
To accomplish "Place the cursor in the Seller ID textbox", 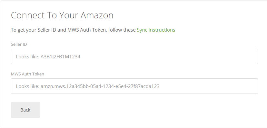I will pos(134,56).
